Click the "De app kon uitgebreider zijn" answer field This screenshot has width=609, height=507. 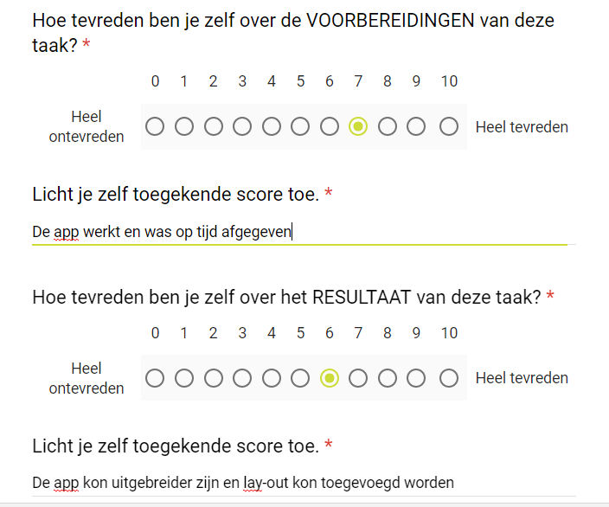298,483
